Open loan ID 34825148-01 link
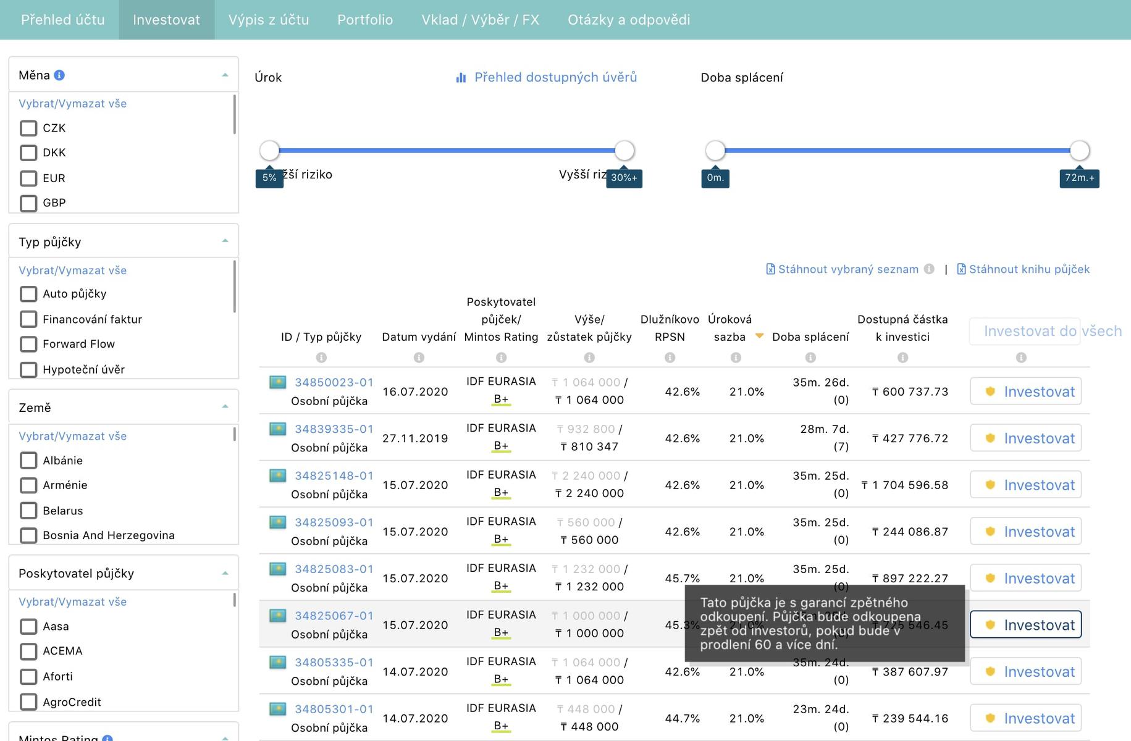Screen dimensions: 1131x741 tap(334, 475)
